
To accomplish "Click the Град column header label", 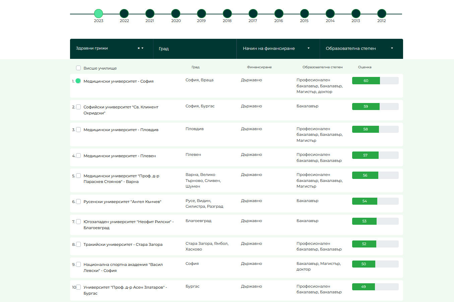I will coord(196,67).
